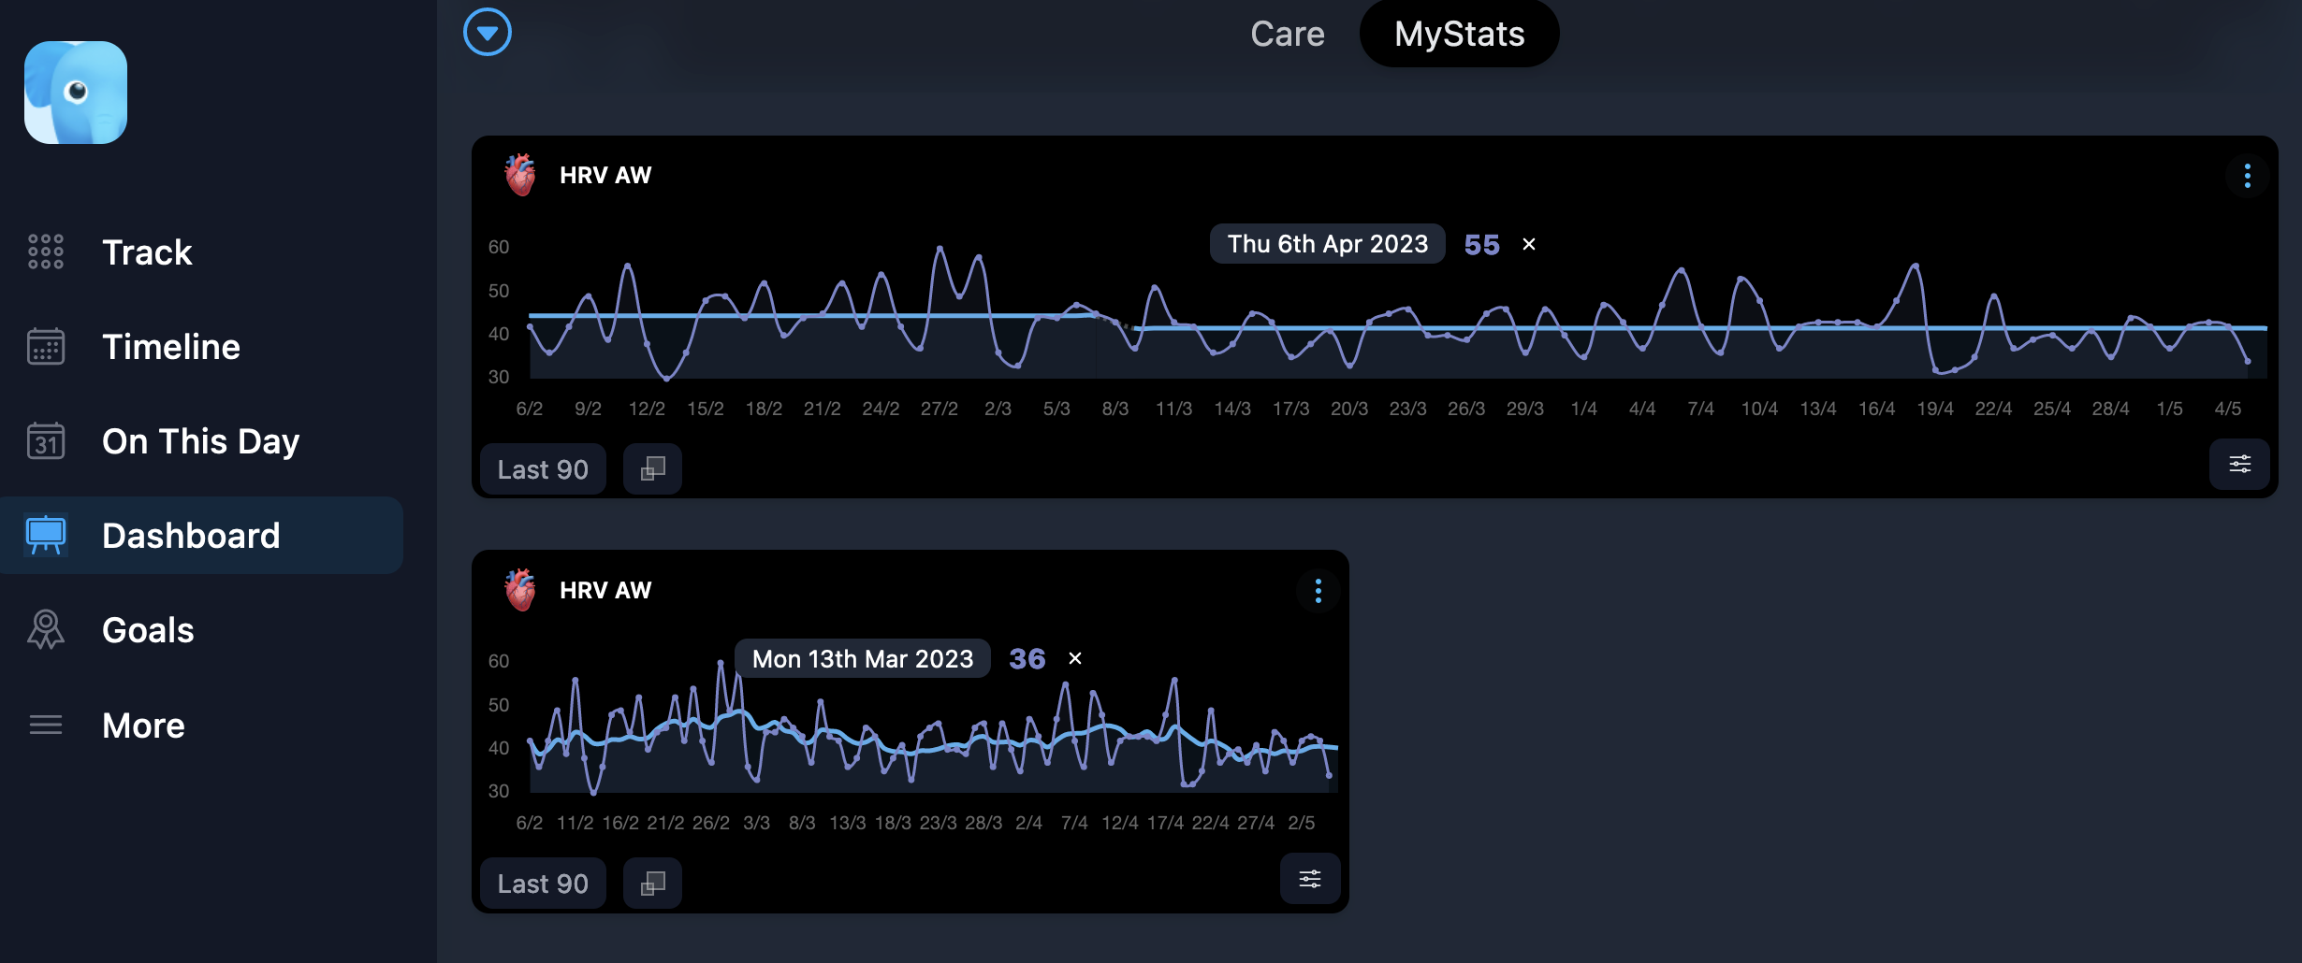2302x963 pixels.
Task: Click the Track grid dots icon
Action: (x=45, y=252)
